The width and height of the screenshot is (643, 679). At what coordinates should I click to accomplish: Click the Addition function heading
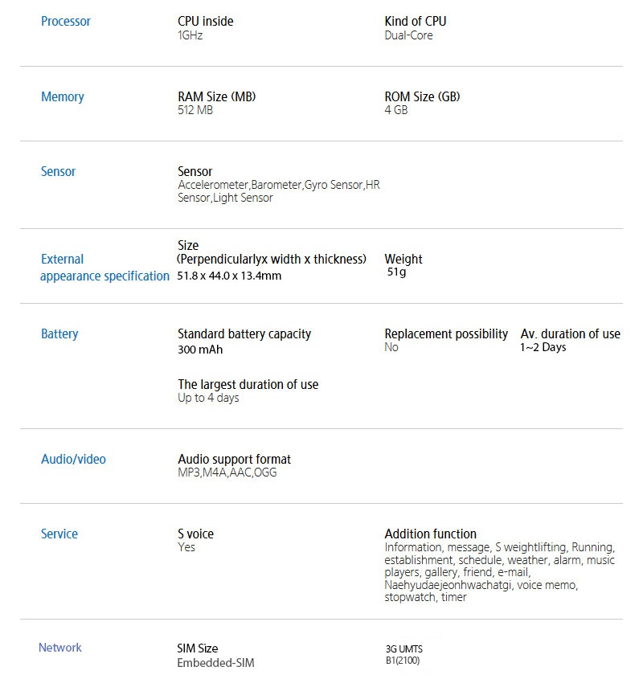pyautogui.click(x=431, y=534)
